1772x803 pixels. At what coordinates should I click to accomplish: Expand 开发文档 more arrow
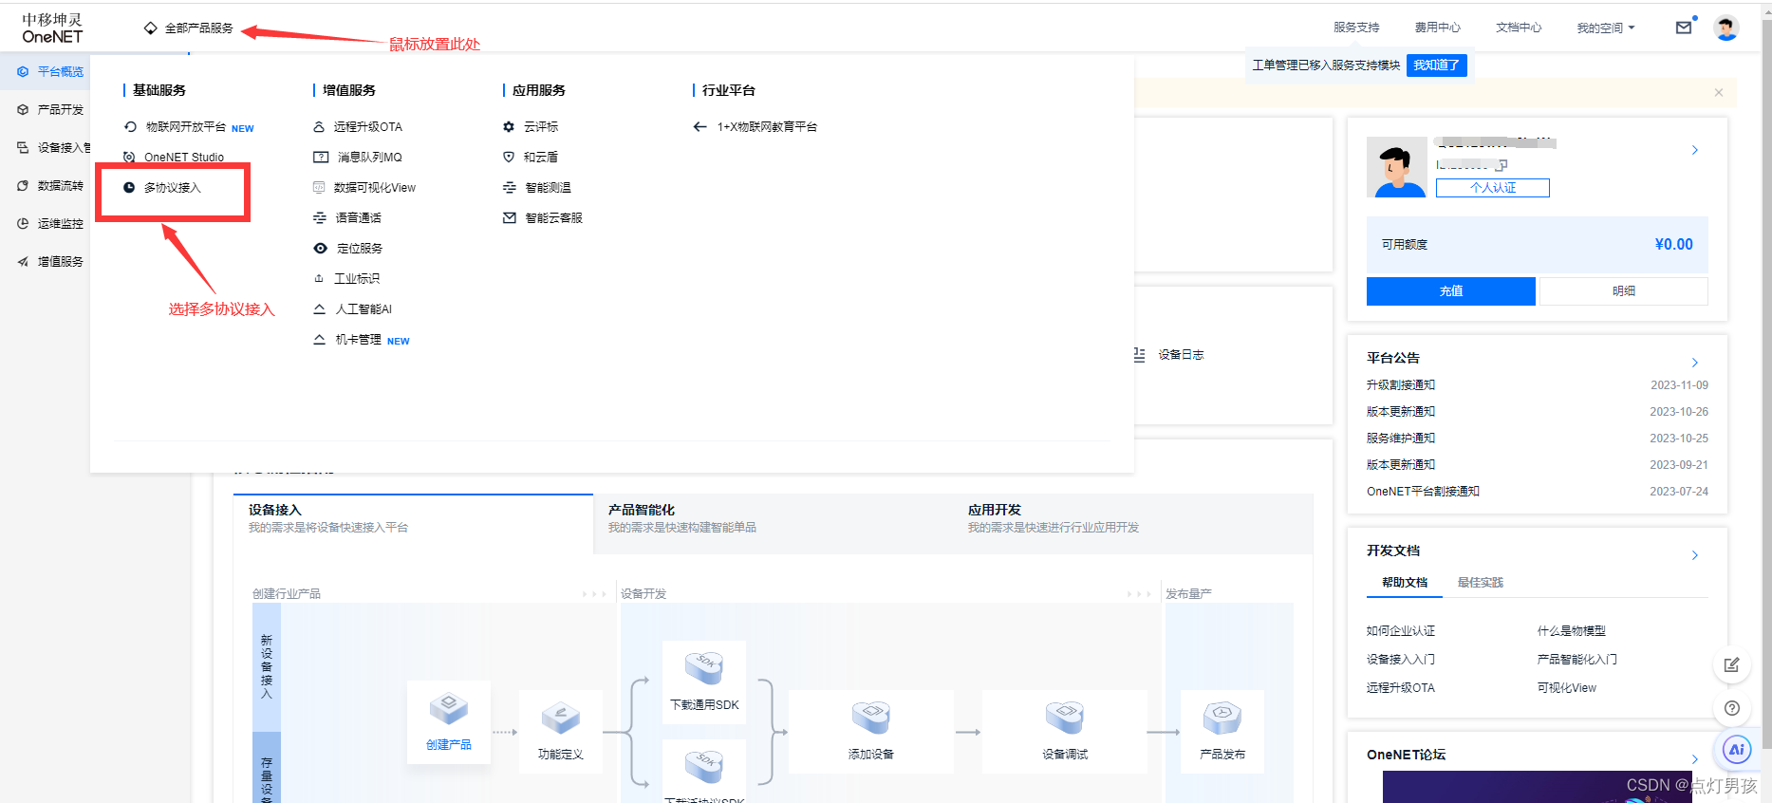pos(1695,555)
